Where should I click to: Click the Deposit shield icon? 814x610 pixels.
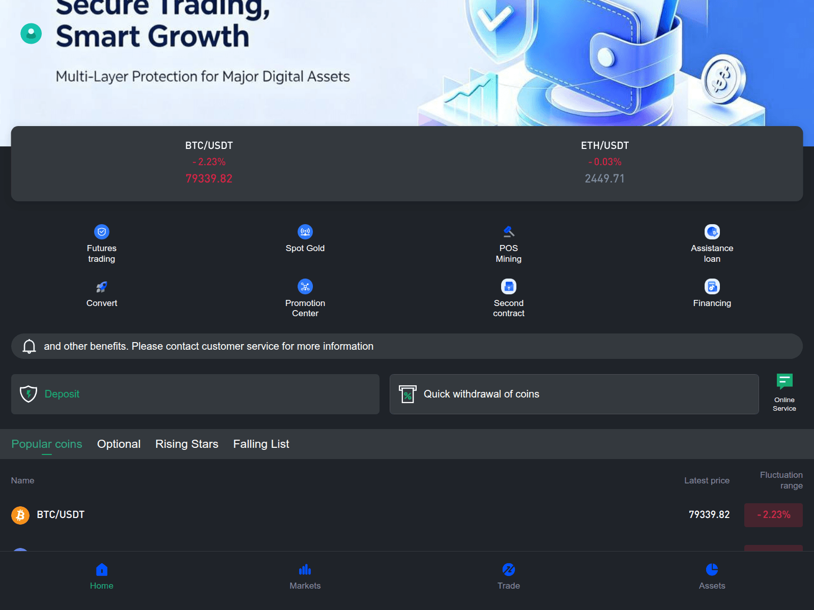click(28, 394)
